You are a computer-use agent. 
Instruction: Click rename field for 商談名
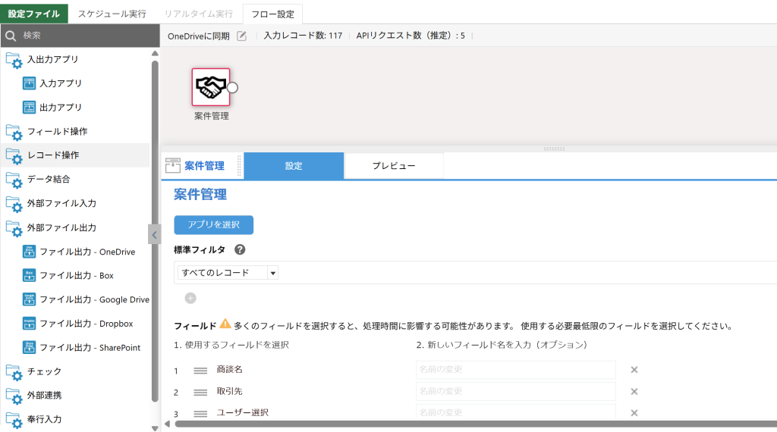pyautogui.click(x=516, y=370)
